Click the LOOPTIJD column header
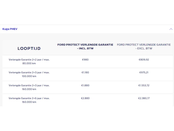Viewport: 174px width, 131px height. coord(29,48)
